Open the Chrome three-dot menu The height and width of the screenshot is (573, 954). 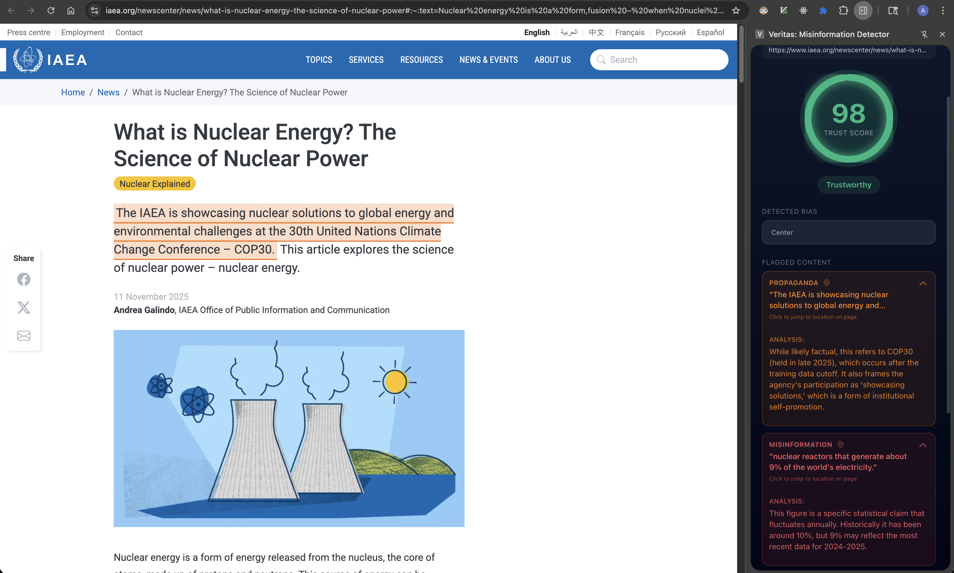(x=943, y=11)
